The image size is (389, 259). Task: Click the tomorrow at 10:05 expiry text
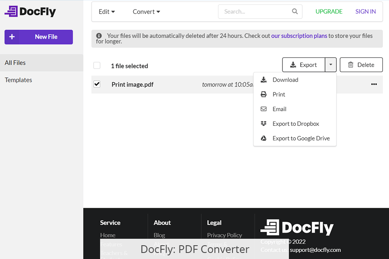point(227,85)
